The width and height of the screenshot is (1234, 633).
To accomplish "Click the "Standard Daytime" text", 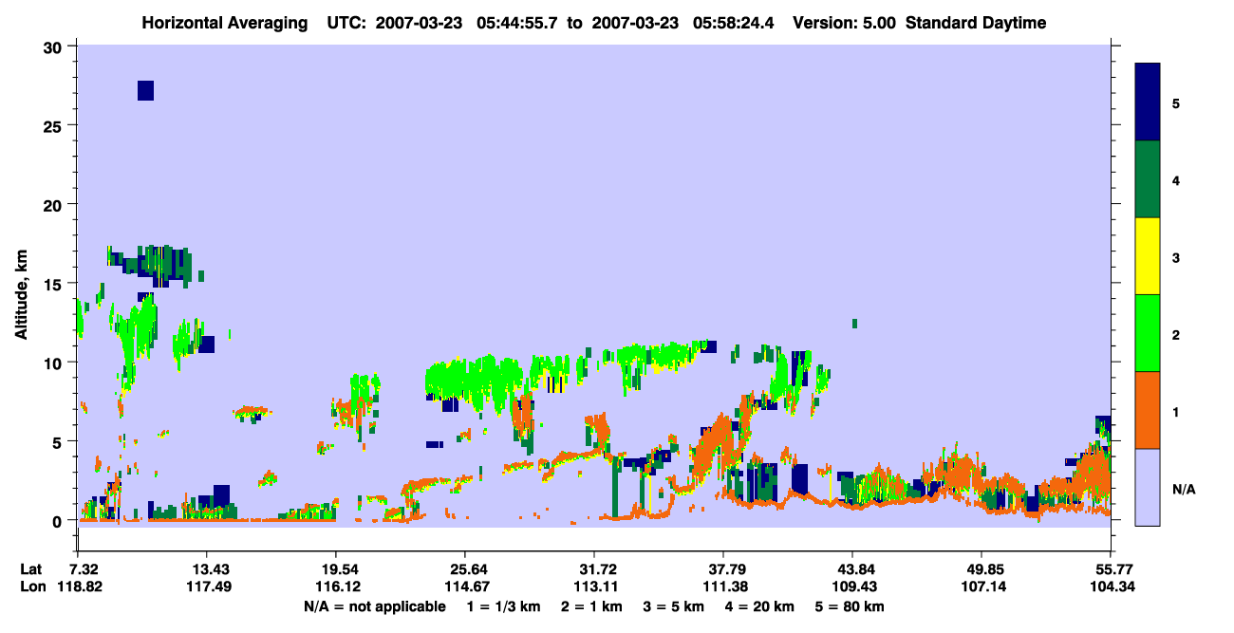I will pos(976,23).
